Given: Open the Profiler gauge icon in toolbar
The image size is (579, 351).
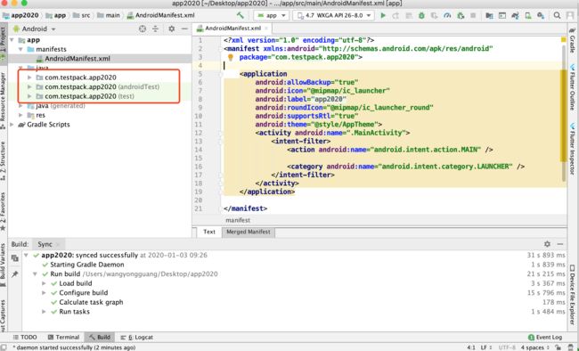Looking at the screenshot, I should point(447,15).
